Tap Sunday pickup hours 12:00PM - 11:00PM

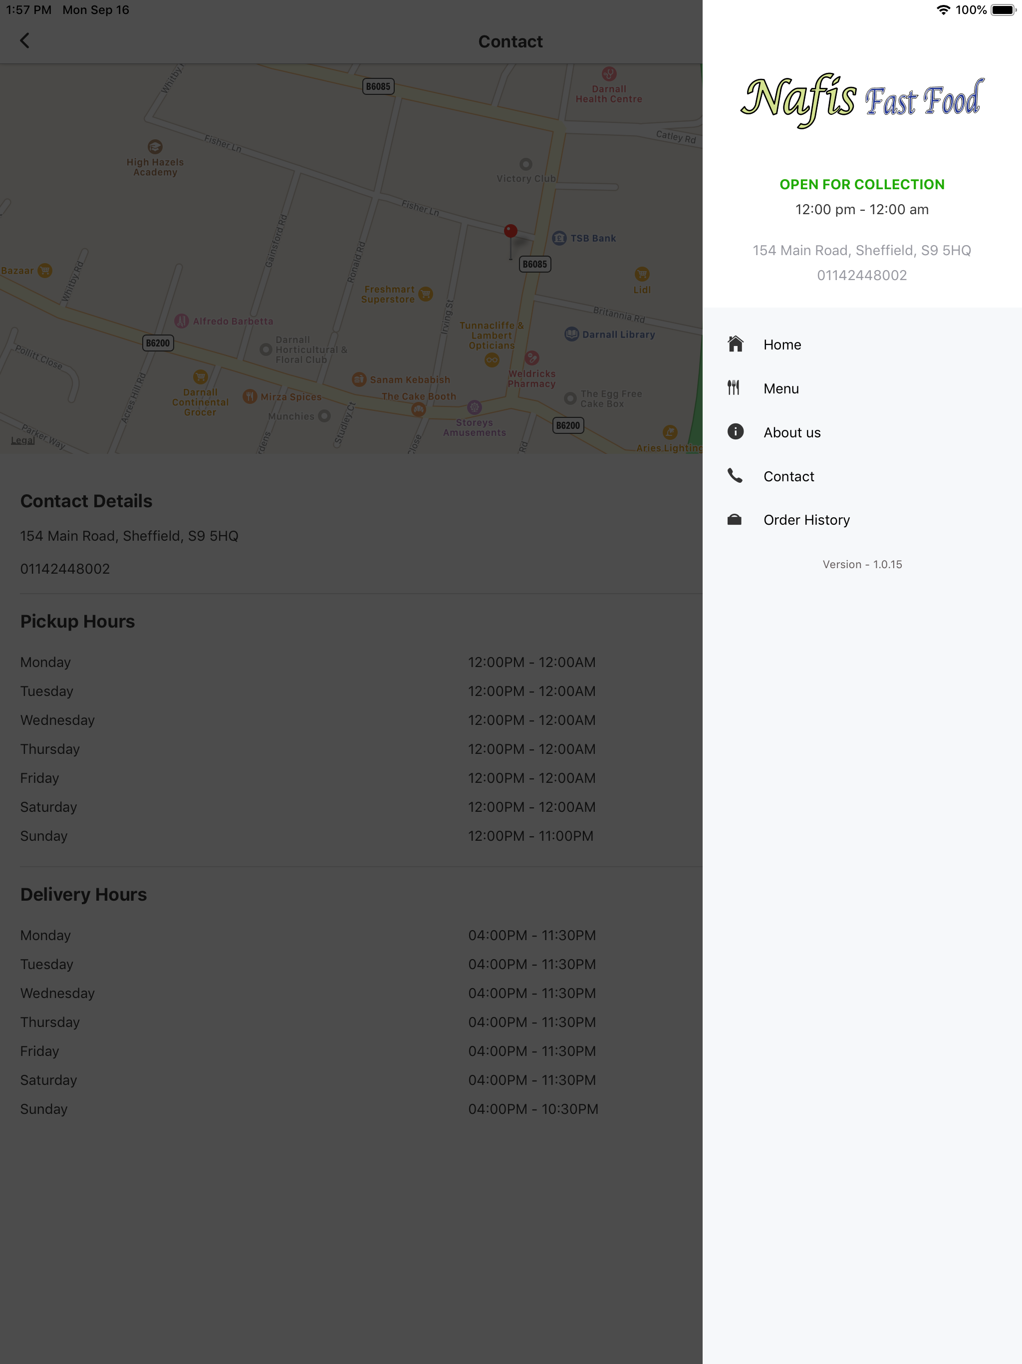click(x=530, y=836)
